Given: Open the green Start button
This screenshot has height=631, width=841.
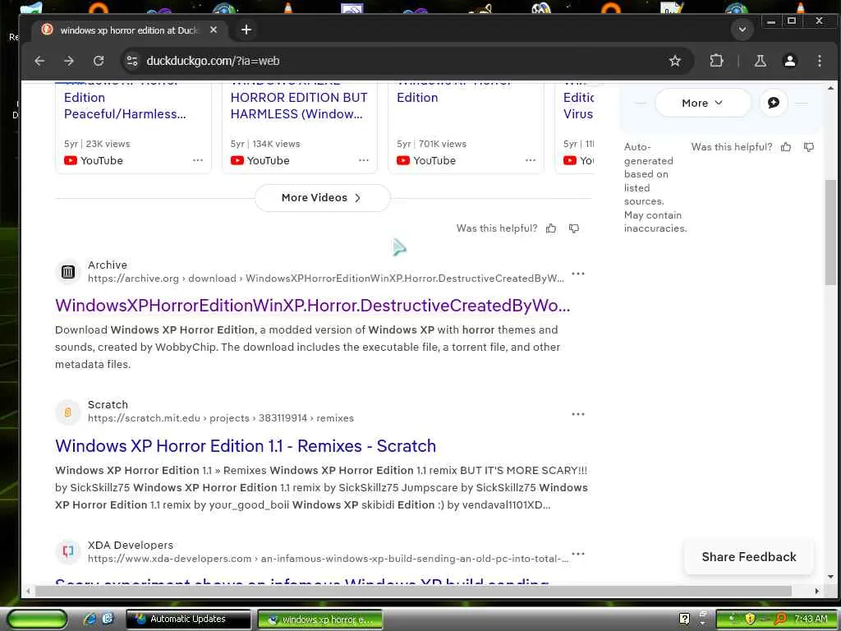Looking at the screenshot, I should click(x=36, y=619).
